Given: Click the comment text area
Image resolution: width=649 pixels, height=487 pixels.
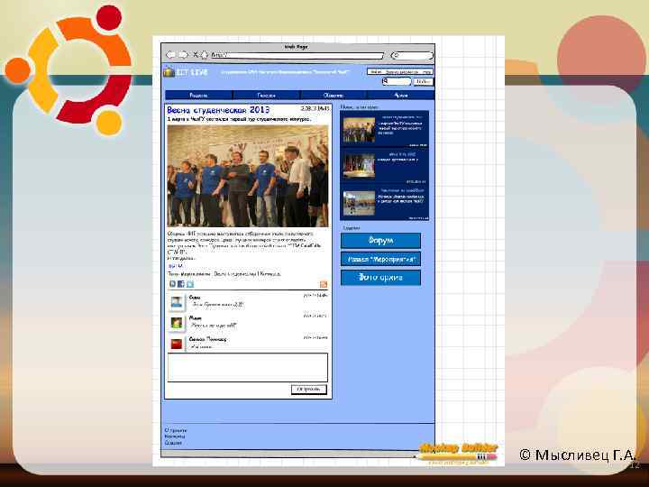Looking at the screenshot, I should pyautogui.click(x=248, y=367).
